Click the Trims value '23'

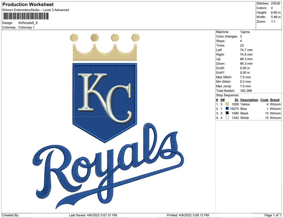[242, 45]
